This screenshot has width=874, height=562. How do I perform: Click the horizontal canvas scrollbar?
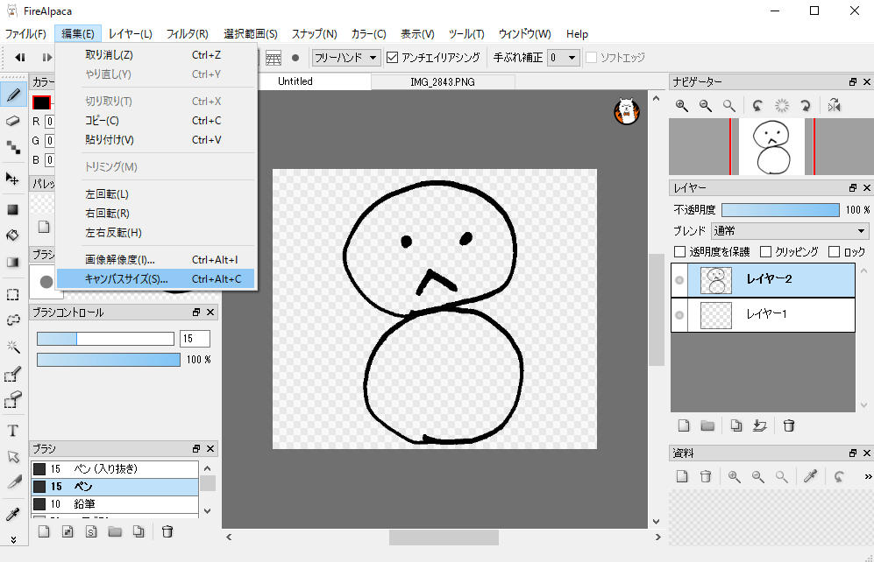pyautogui.click(x=444, y=537)
